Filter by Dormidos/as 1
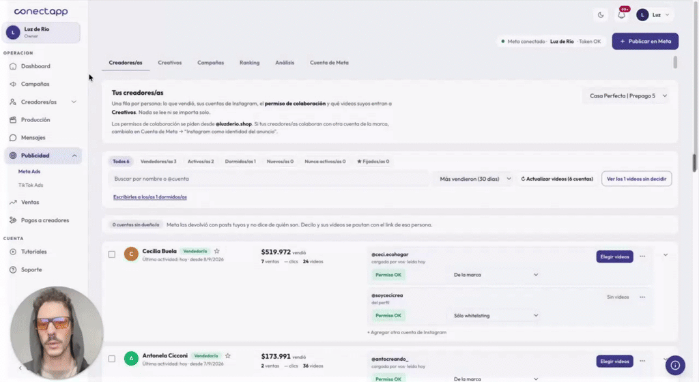This screenshot has height=382, width=699. click(x=240, y=162)
